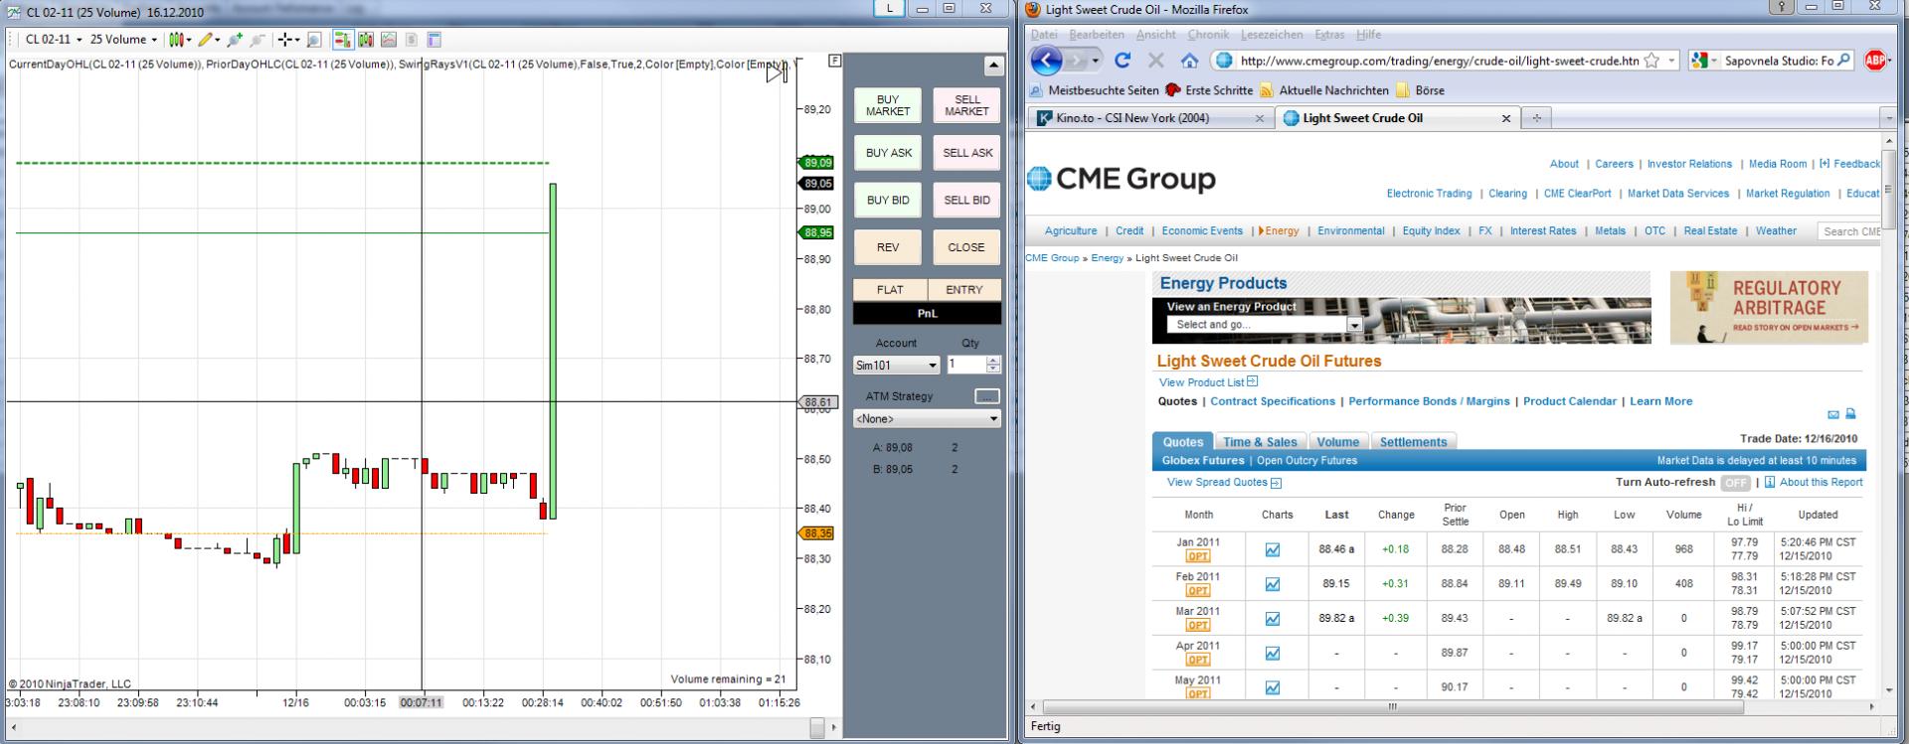Switch to the Settlements tab
Viewport: 1909px width, 744px height.
tap(1413, 442)
